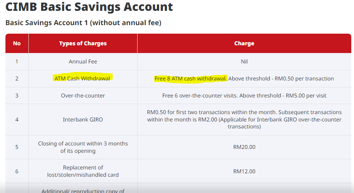Click the "Charge" column header
The image size is (354, 193).
[244, 43]
